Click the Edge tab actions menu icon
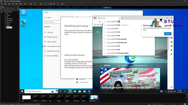Image resolution: width=188 pixels, height=105 pixels. (x=95, y=18)
